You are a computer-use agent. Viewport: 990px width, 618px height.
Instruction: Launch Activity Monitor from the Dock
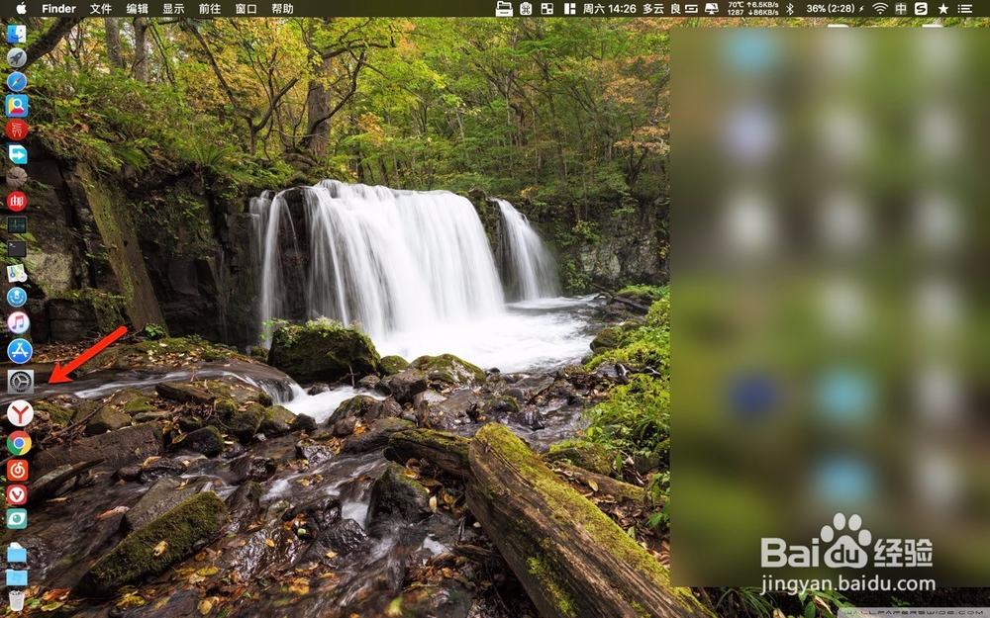[17, 224]
